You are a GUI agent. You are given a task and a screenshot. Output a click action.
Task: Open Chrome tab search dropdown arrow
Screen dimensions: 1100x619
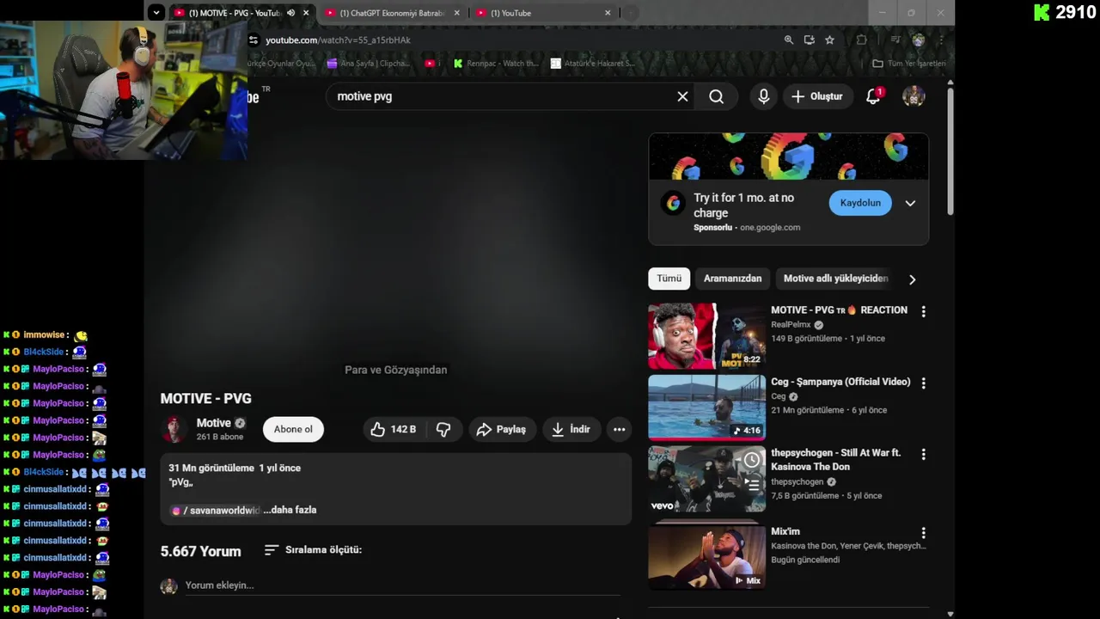point(156,12)
